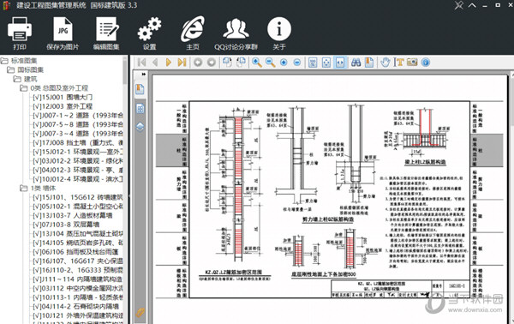Open 14J105 烧结页岩多孔砖 atlas

click(78, 243)
